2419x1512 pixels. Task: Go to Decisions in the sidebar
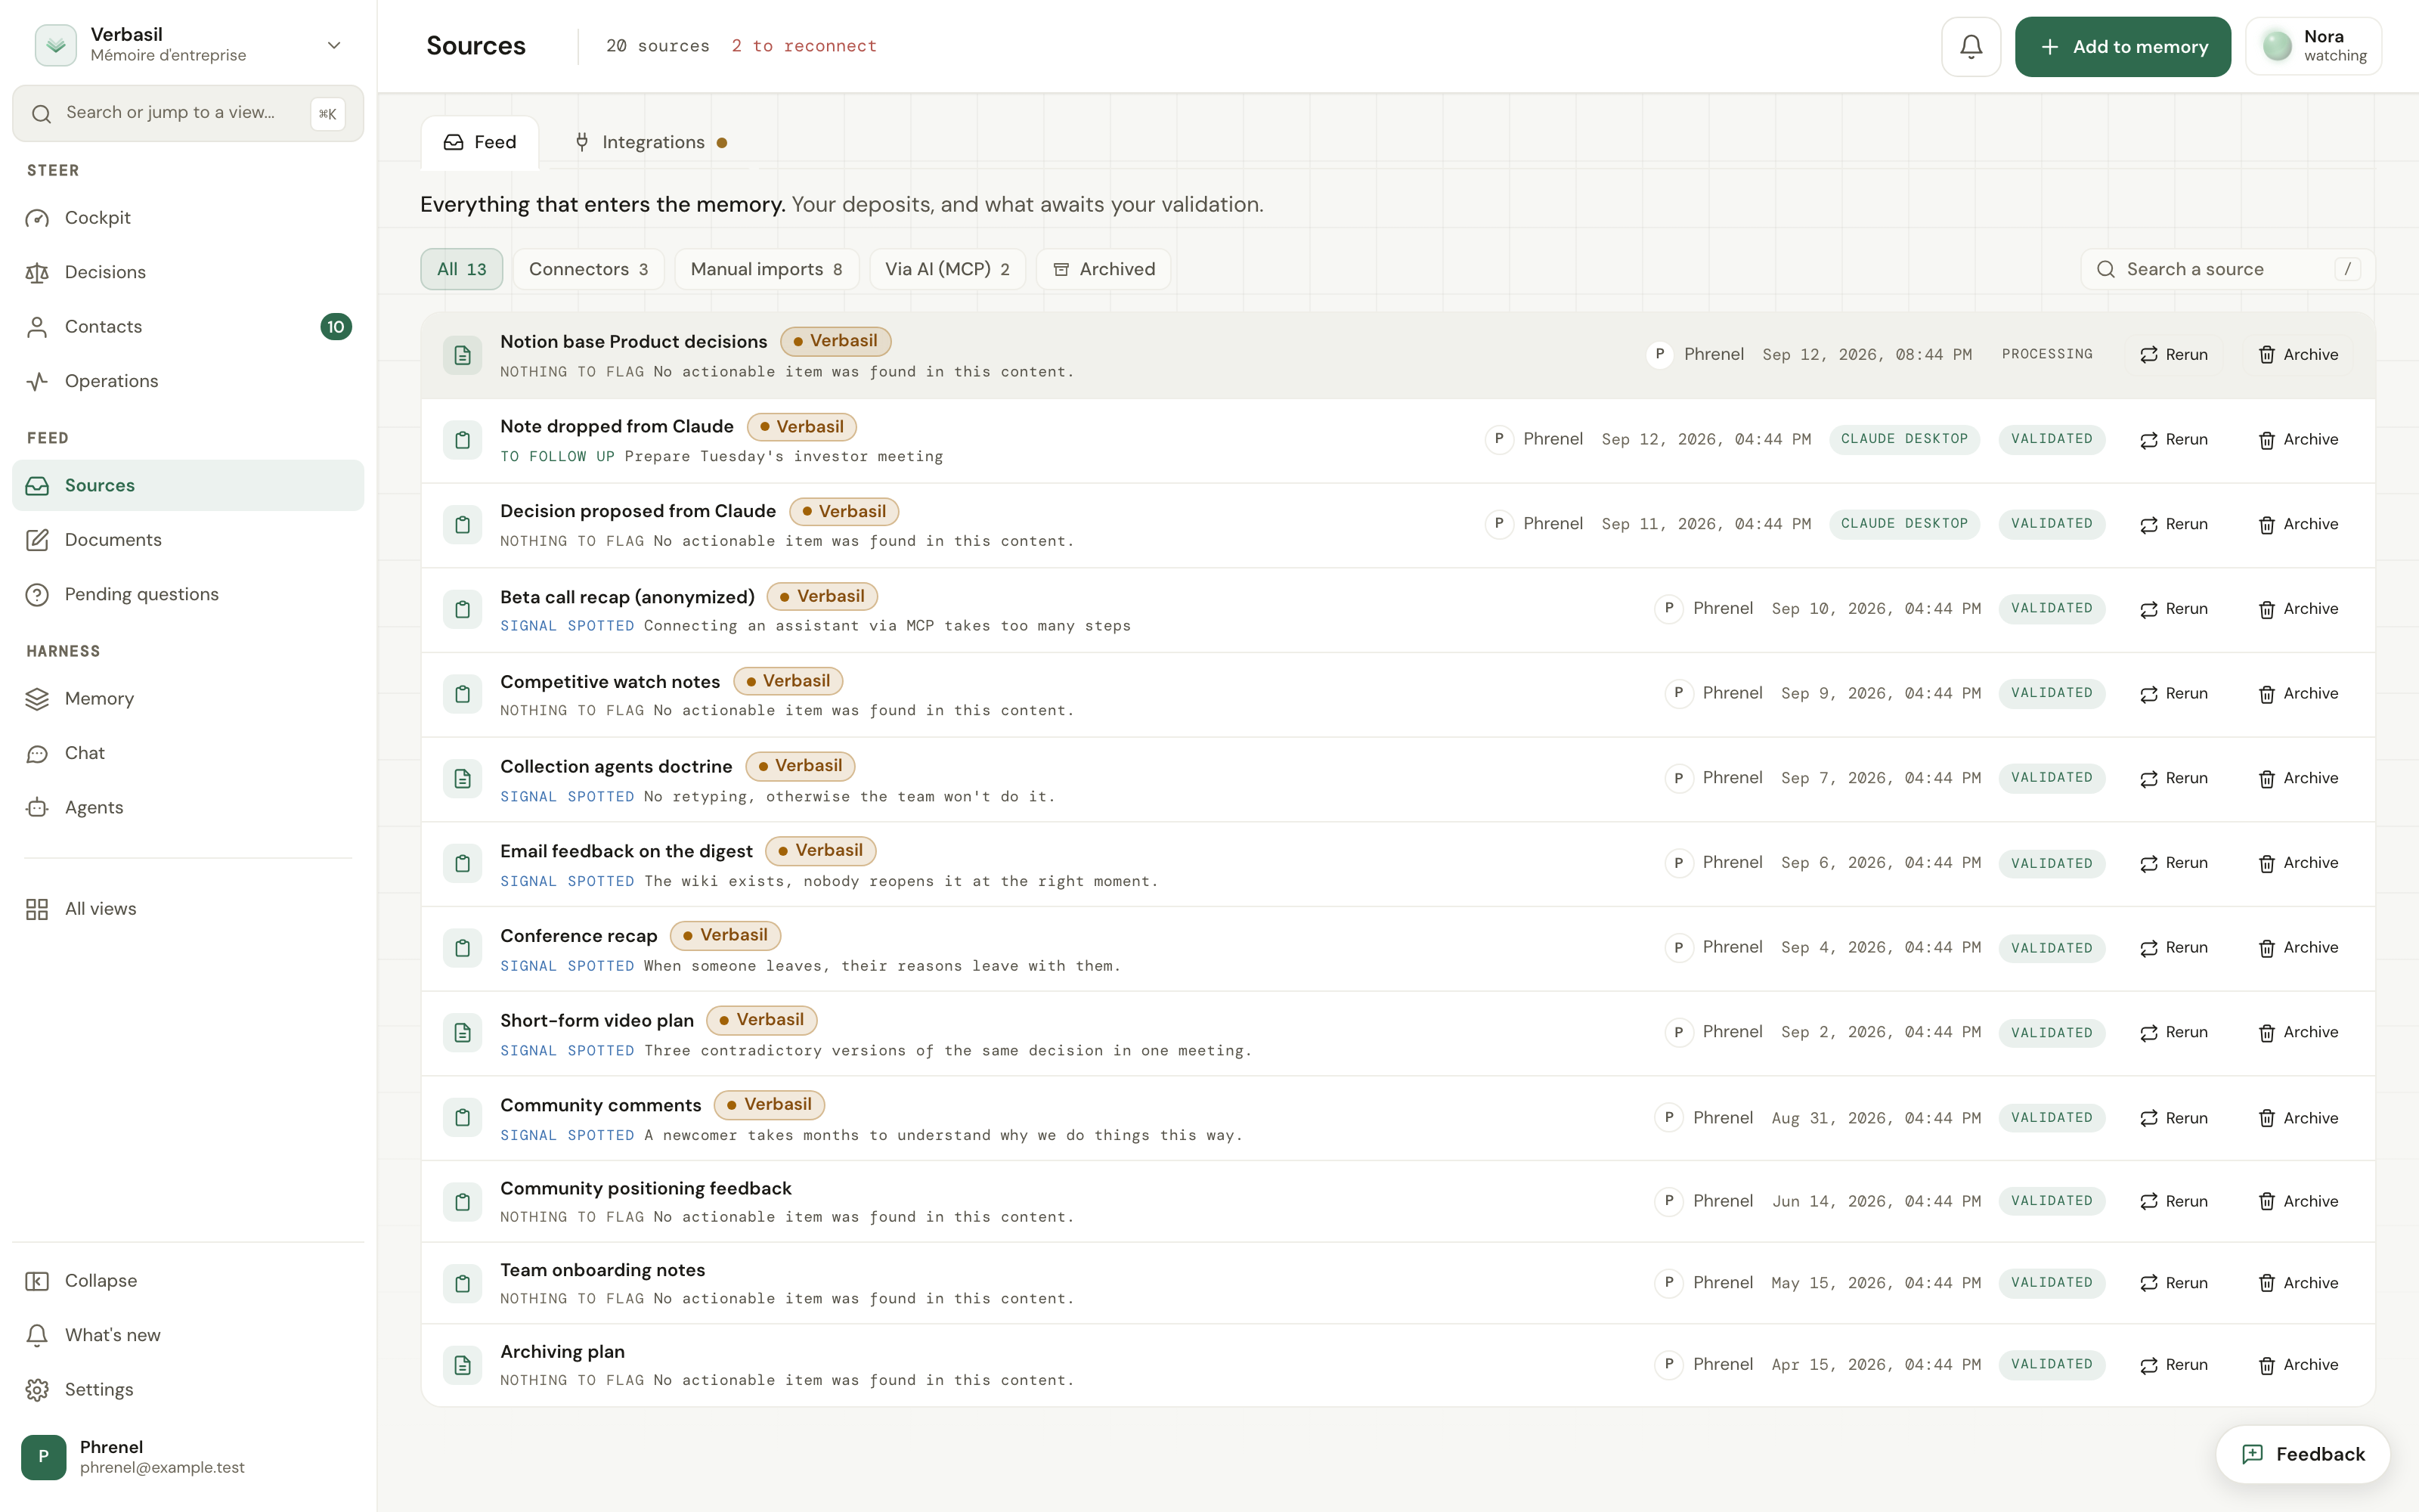coord(188,272)
